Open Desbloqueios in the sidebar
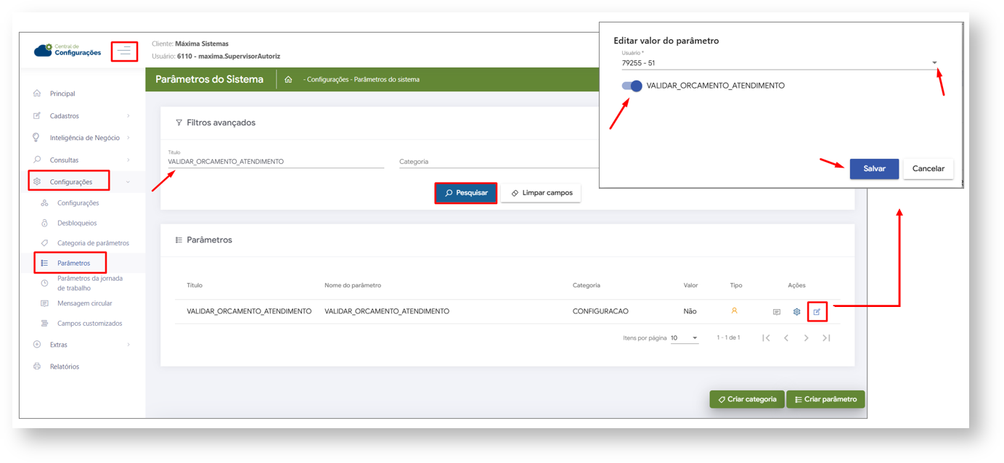 coord(77,223)
